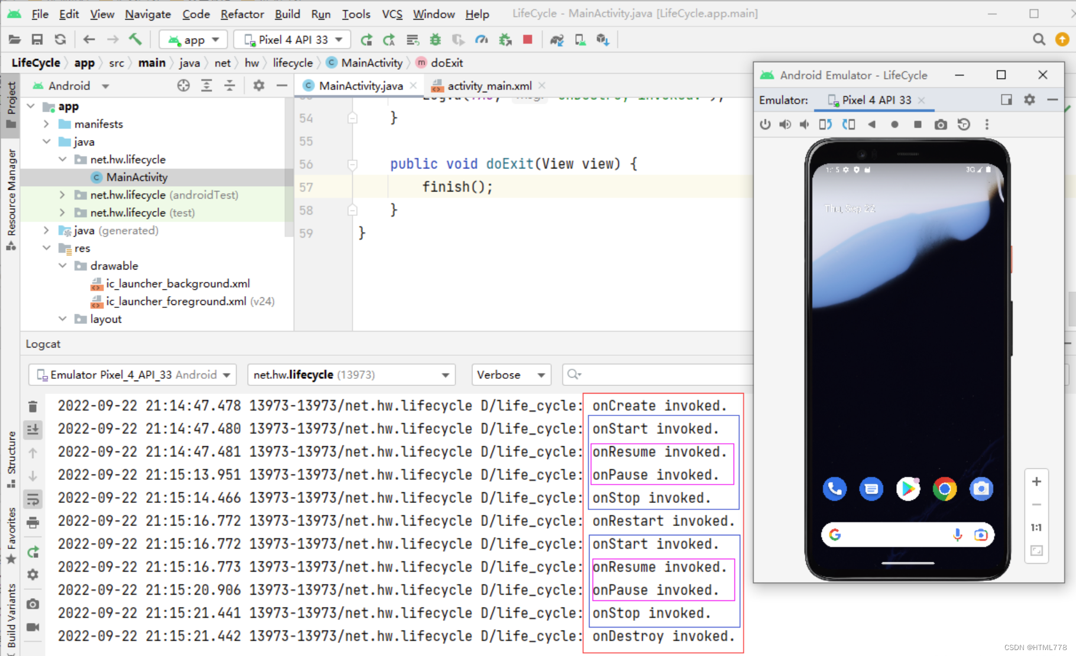Open the Chrome app on emulator
The width and height of the screenshot is (1076, 656).
[x=944, y=489]
